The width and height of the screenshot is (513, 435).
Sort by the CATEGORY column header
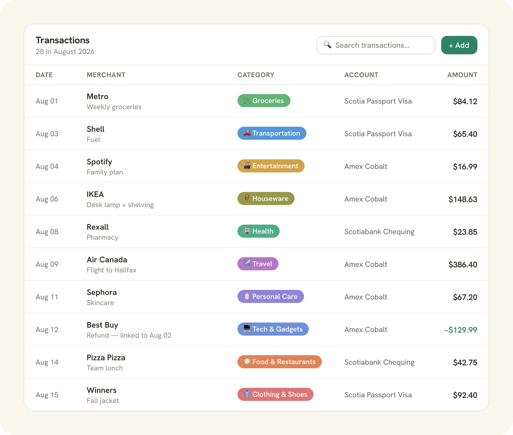click(256, 75)
